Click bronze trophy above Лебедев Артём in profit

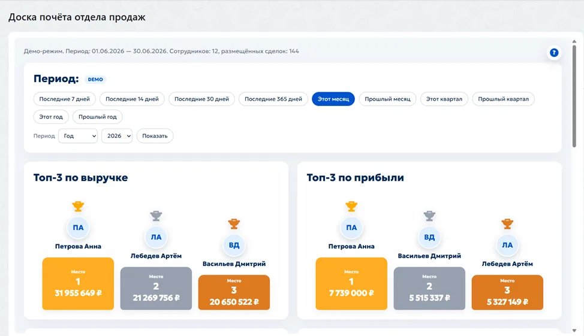point(507,223)
